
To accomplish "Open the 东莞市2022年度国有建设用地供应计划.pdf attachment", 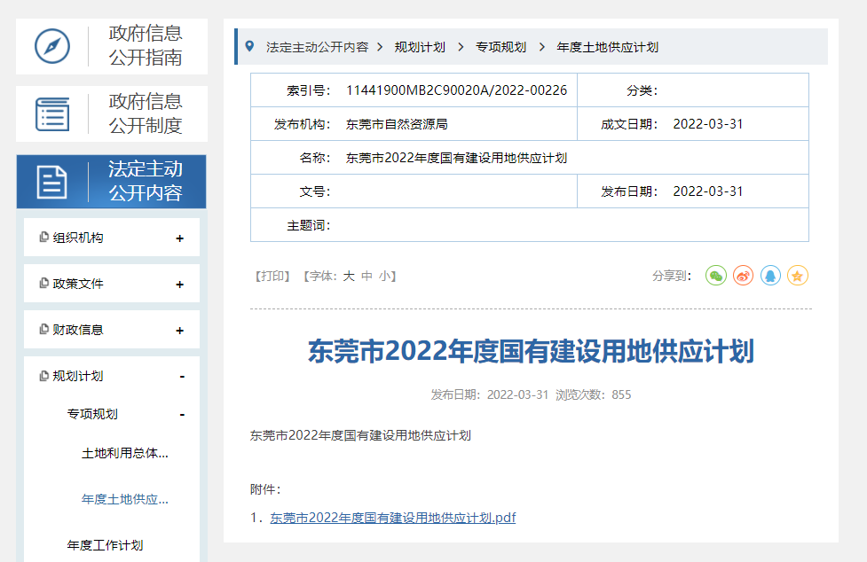I will (392, 518).
